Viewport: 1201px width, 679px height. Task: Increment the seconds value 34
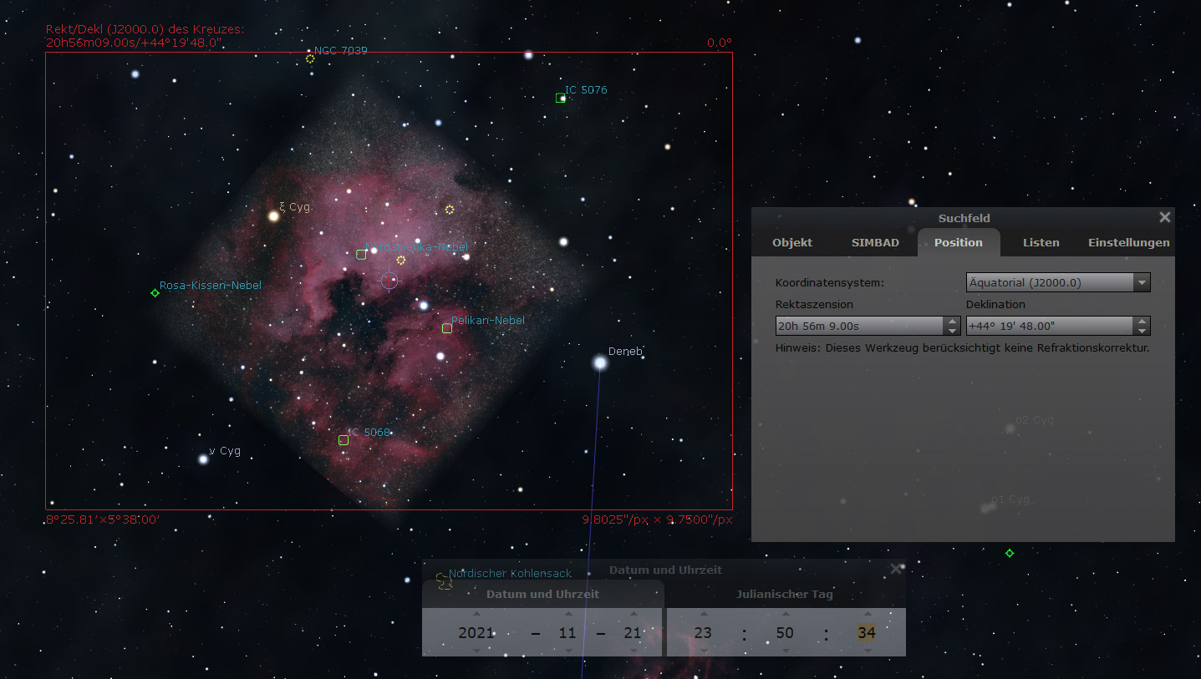866,614
